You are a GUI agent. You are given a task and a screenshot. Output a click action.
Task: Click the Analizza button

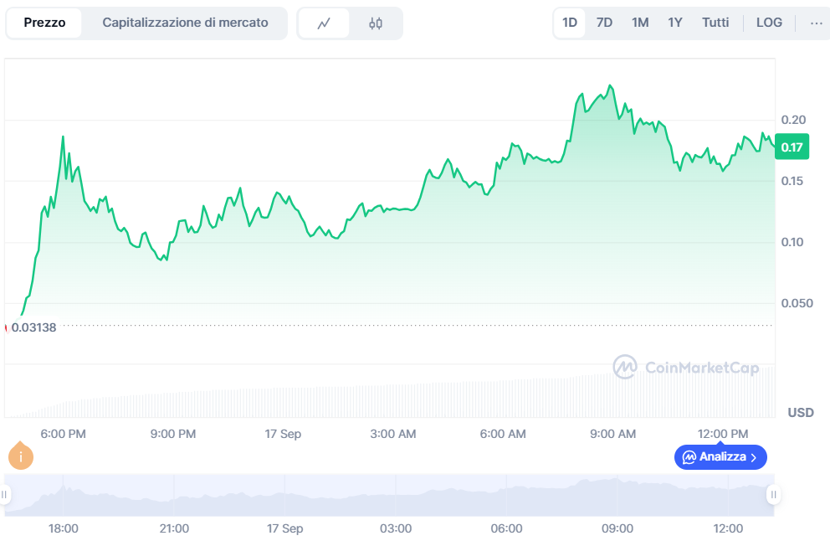pos(720,457)
